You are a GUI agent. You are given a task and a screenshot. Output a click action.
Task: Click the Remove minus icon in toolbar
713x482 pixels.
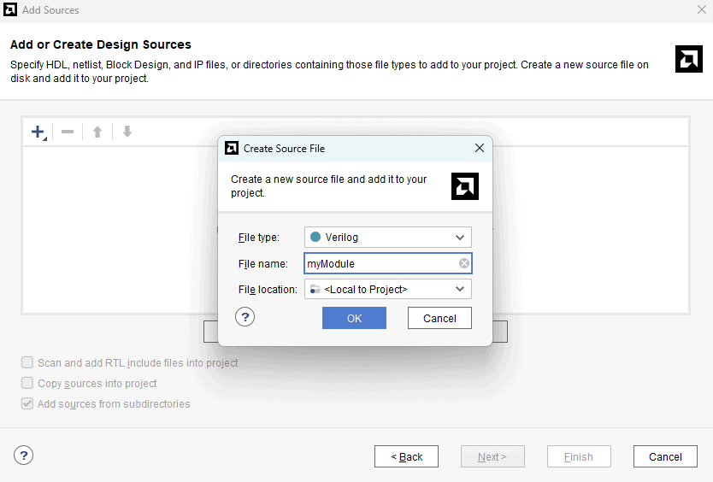(x=68, y=132)
